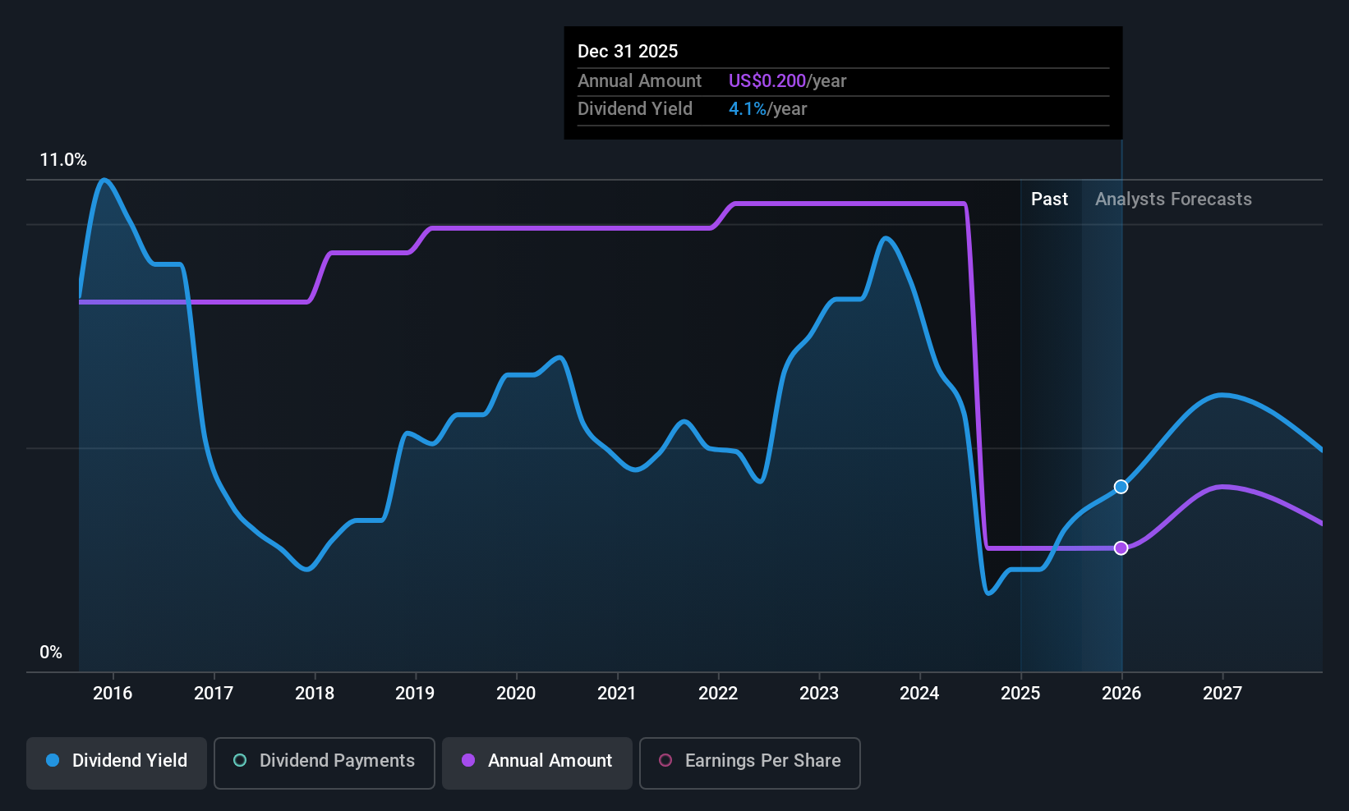This screenshot has height=811, width=1349.
Task: Click the 2016 year label on axis
Action: pyautogui.click(x=113, y=694)
